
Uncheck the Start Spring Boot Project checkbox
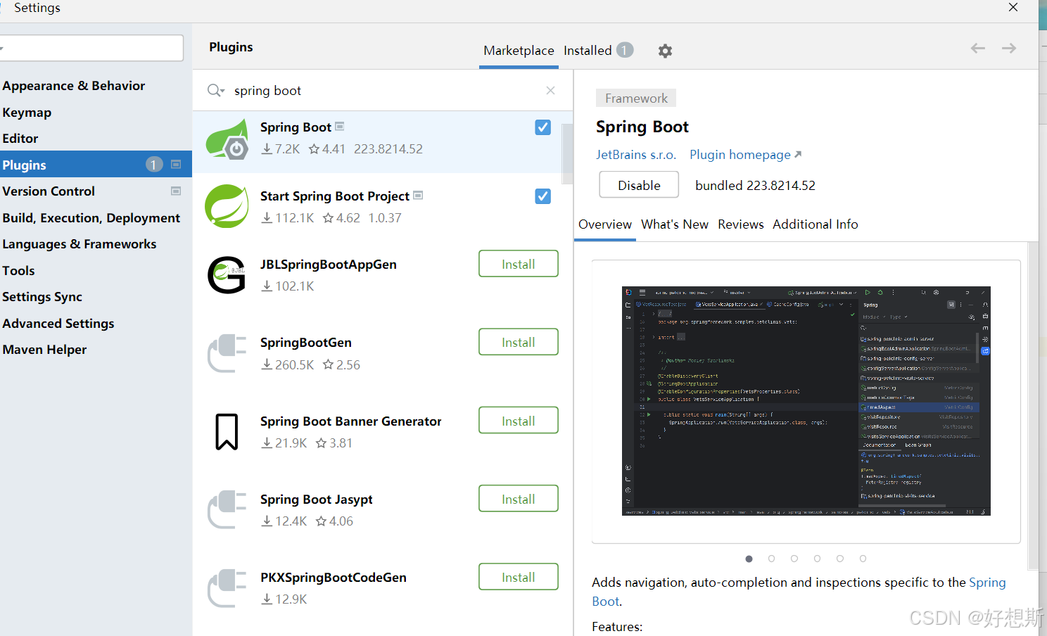542,196
